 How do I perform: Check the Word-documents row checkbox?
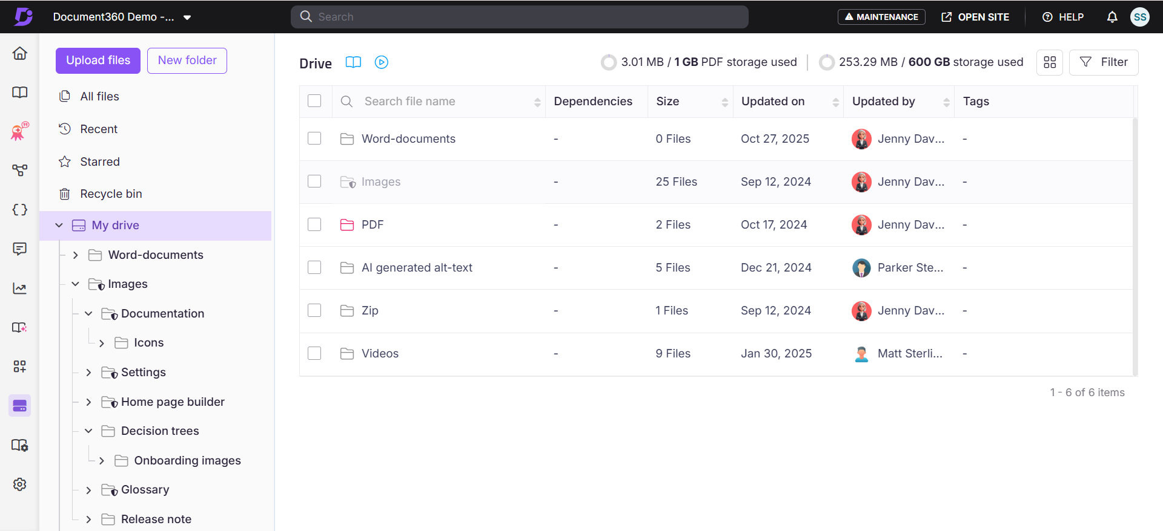314,138
